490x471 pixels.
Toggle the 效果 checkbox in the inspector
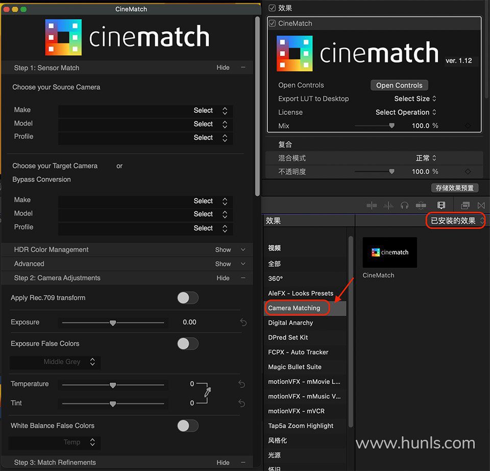coord(272,8)
